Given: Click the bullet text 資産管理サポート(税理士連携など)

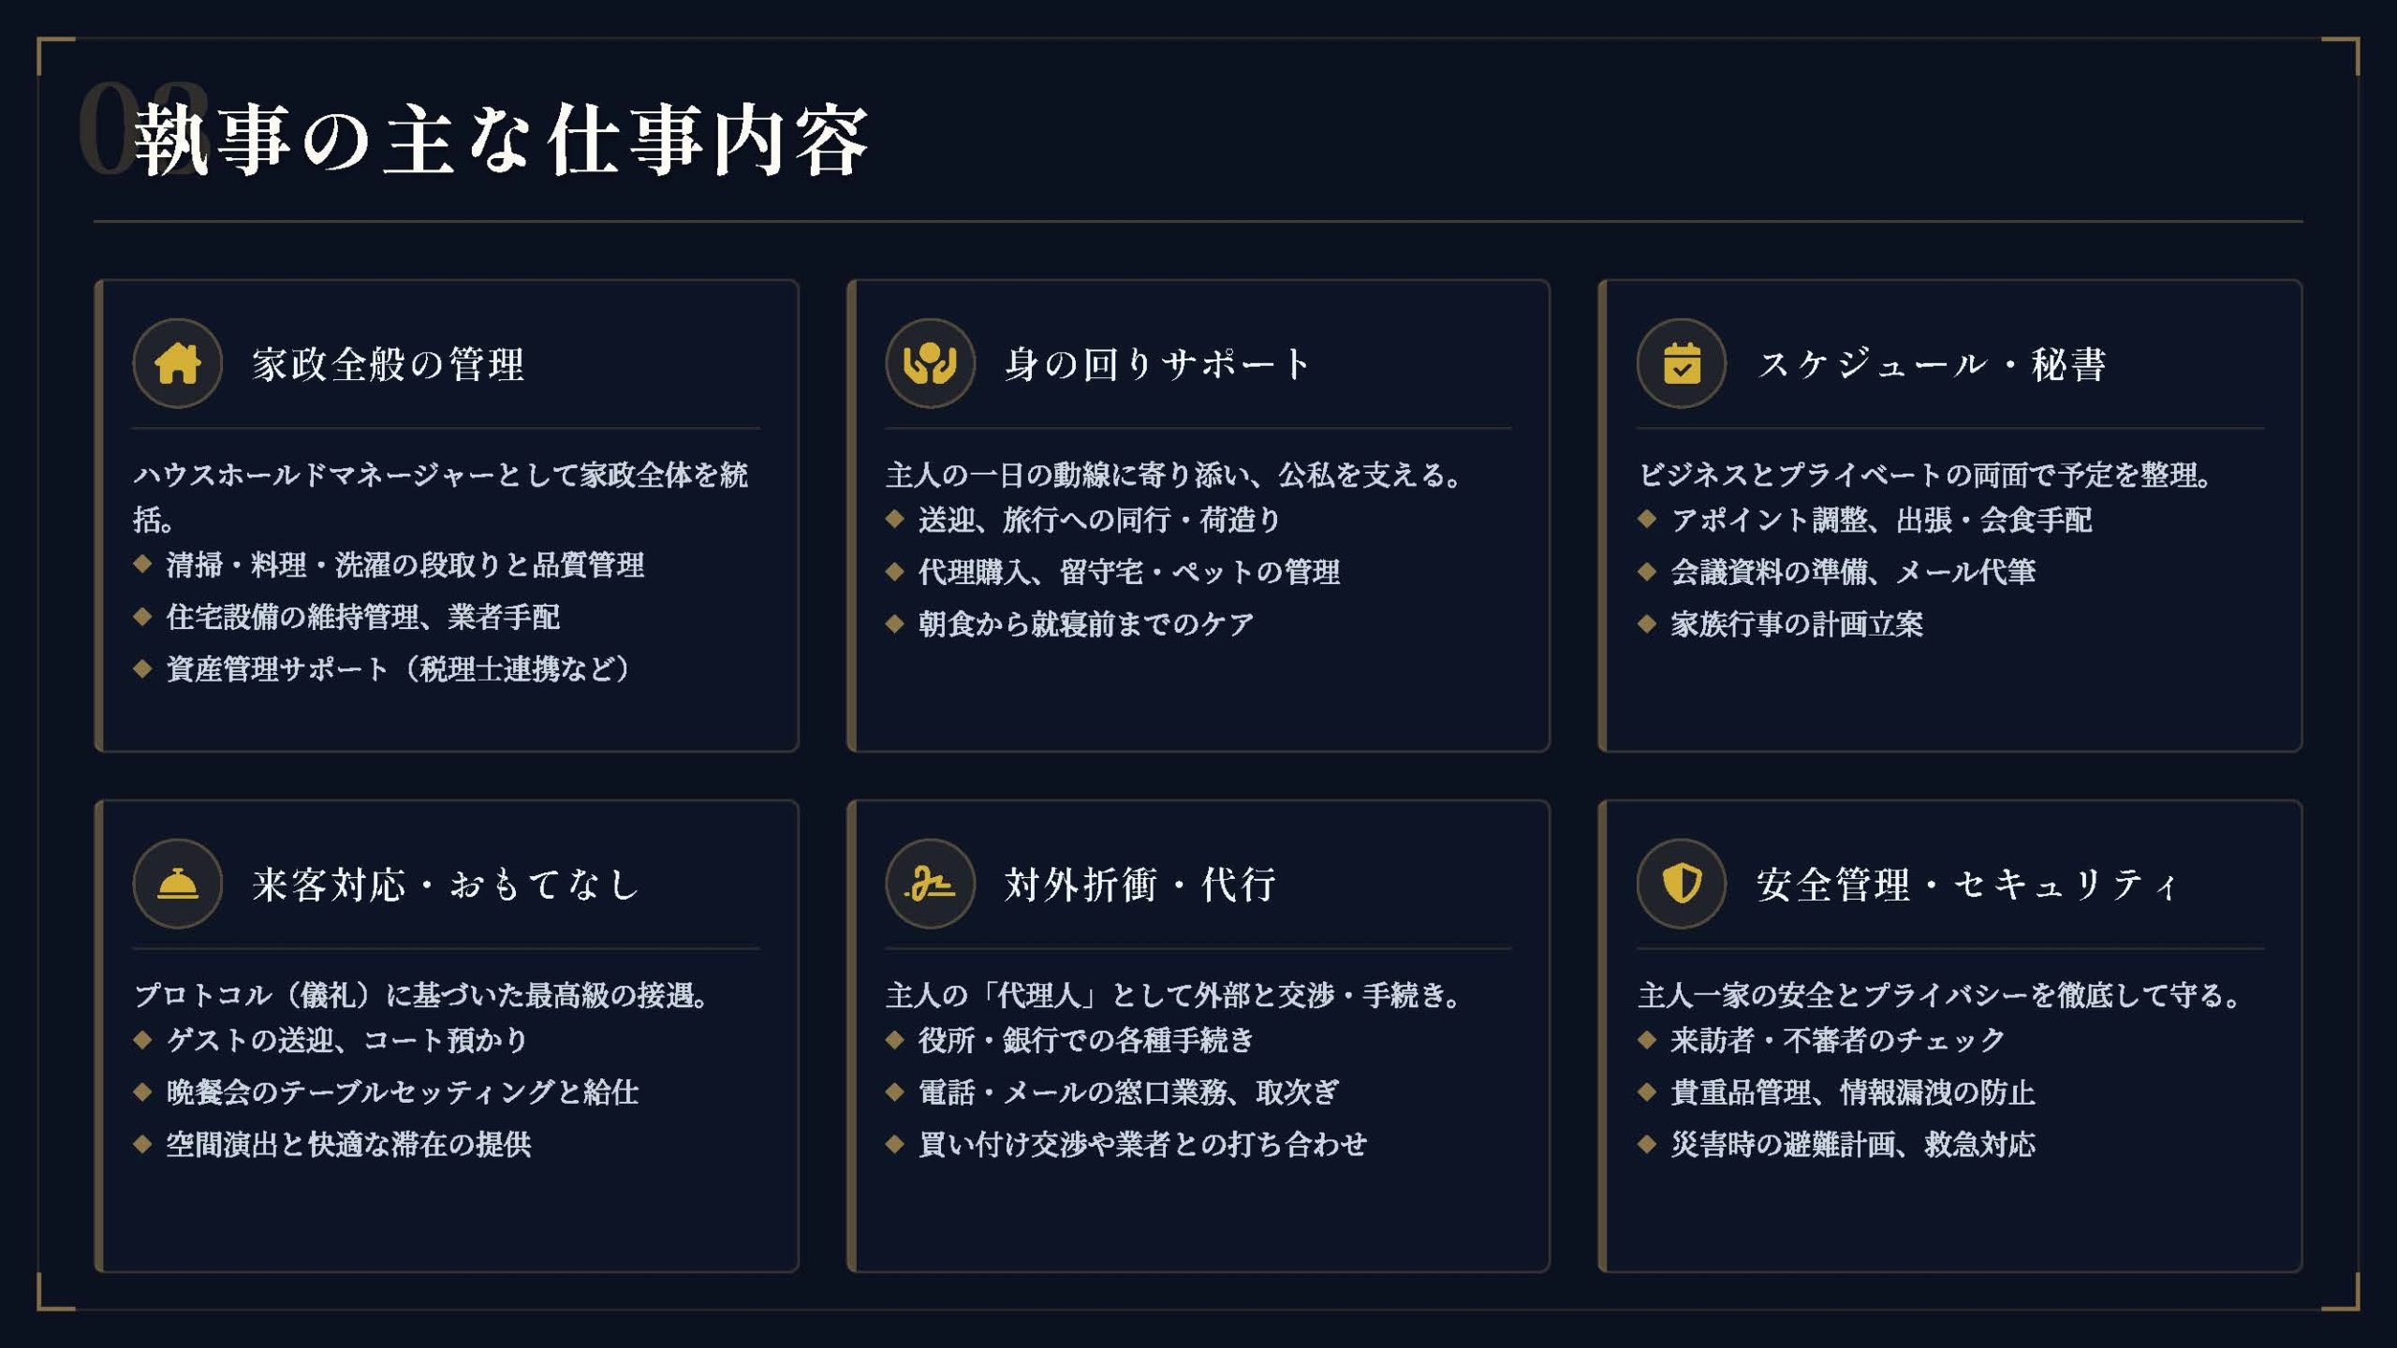Looking at the screenshot, I should (399, 669).
